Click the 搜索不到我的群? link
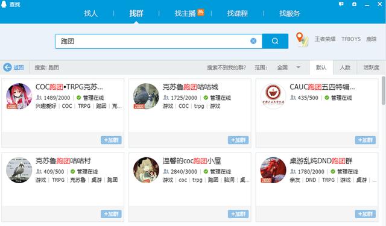The image size is (386, 226). [227, 67]
